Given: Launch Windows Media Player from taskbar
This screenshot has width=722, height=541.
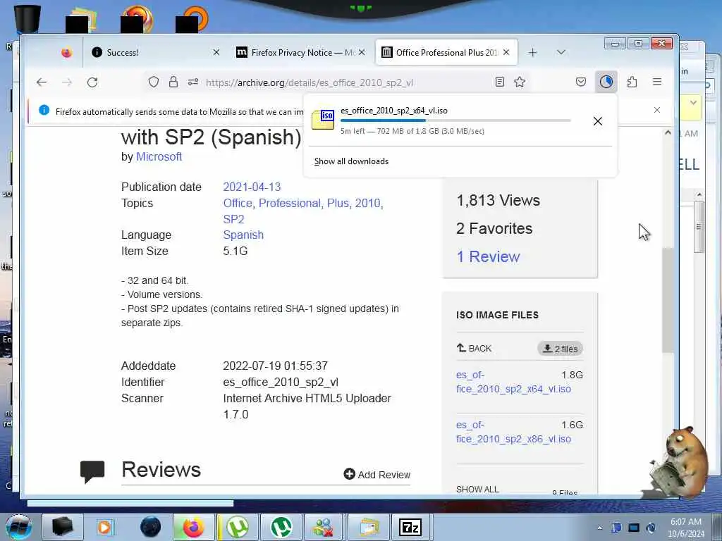Looking at the screenshot, I should pos(104,527).
